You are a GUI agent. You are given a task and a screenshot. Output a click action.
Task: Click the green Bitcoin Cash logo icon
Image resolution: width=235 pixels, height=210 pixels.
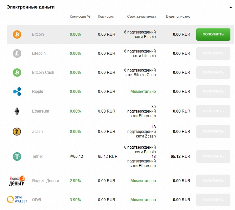(x=17, y=73)
